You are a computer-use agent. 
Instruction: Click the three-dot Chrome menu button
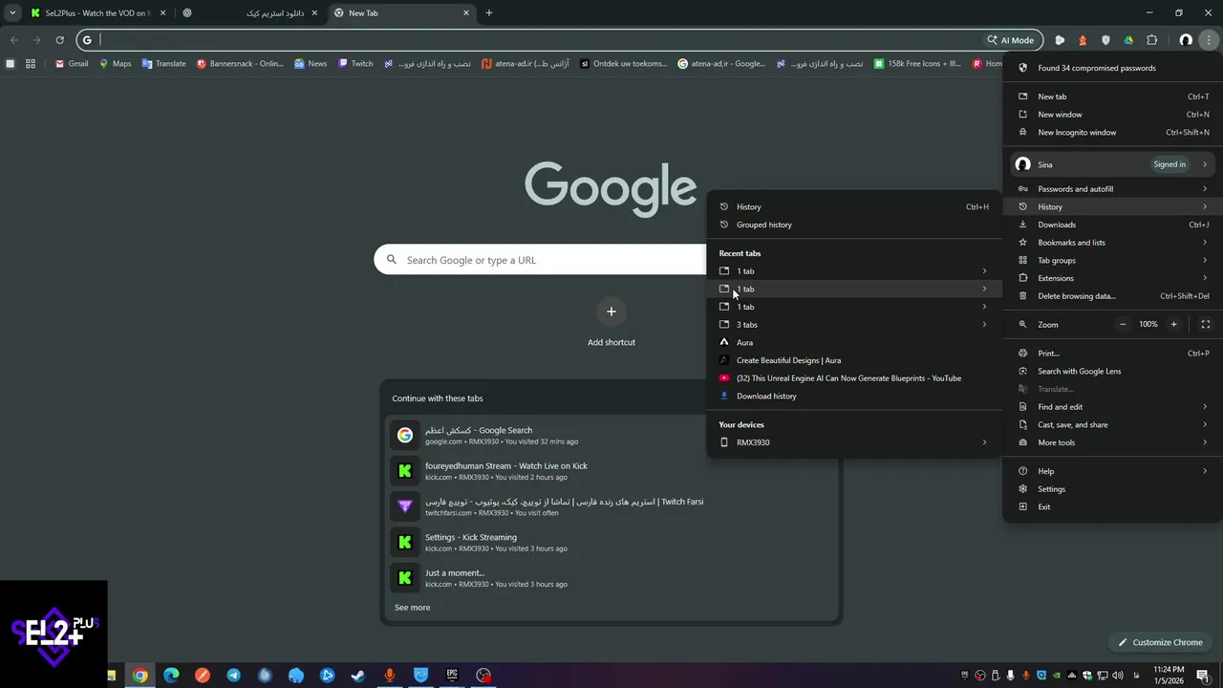1209,40
